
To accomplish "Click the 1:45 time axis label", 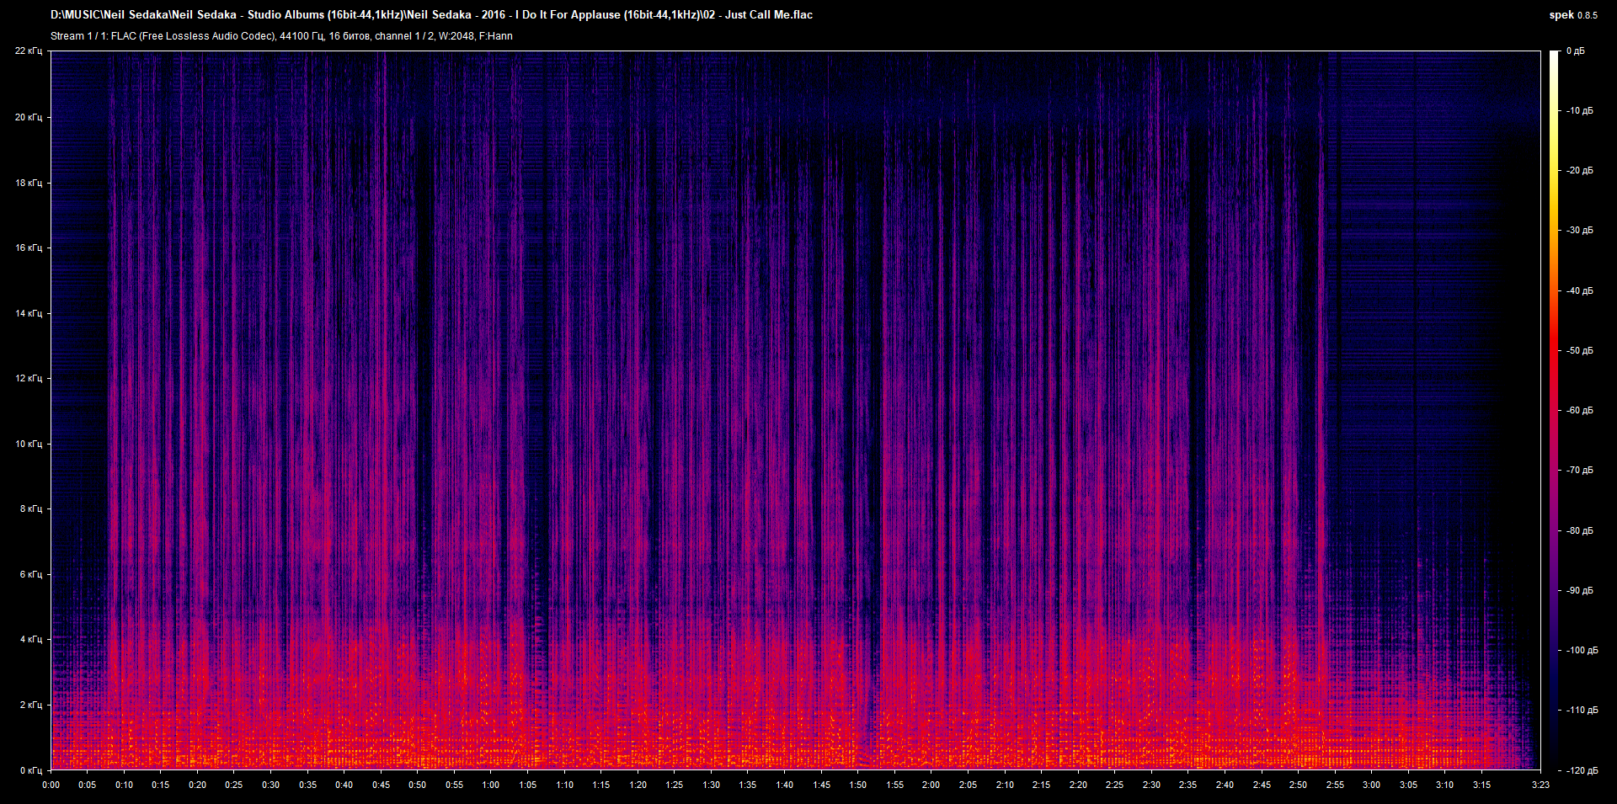I will (821, 785).
